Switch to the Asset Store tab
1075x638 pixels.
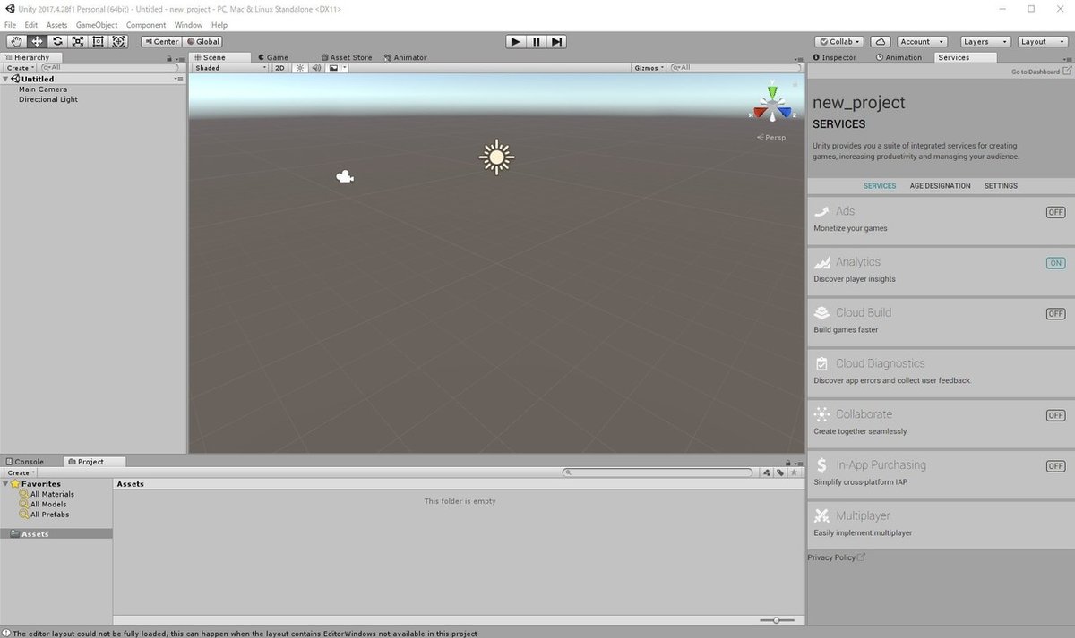point(345,57)
